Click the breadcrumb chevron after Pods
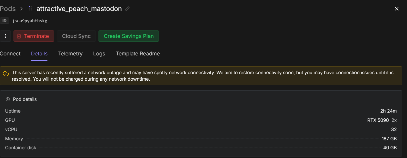Viewport: 407px width, 158px height. coord(21,9)
